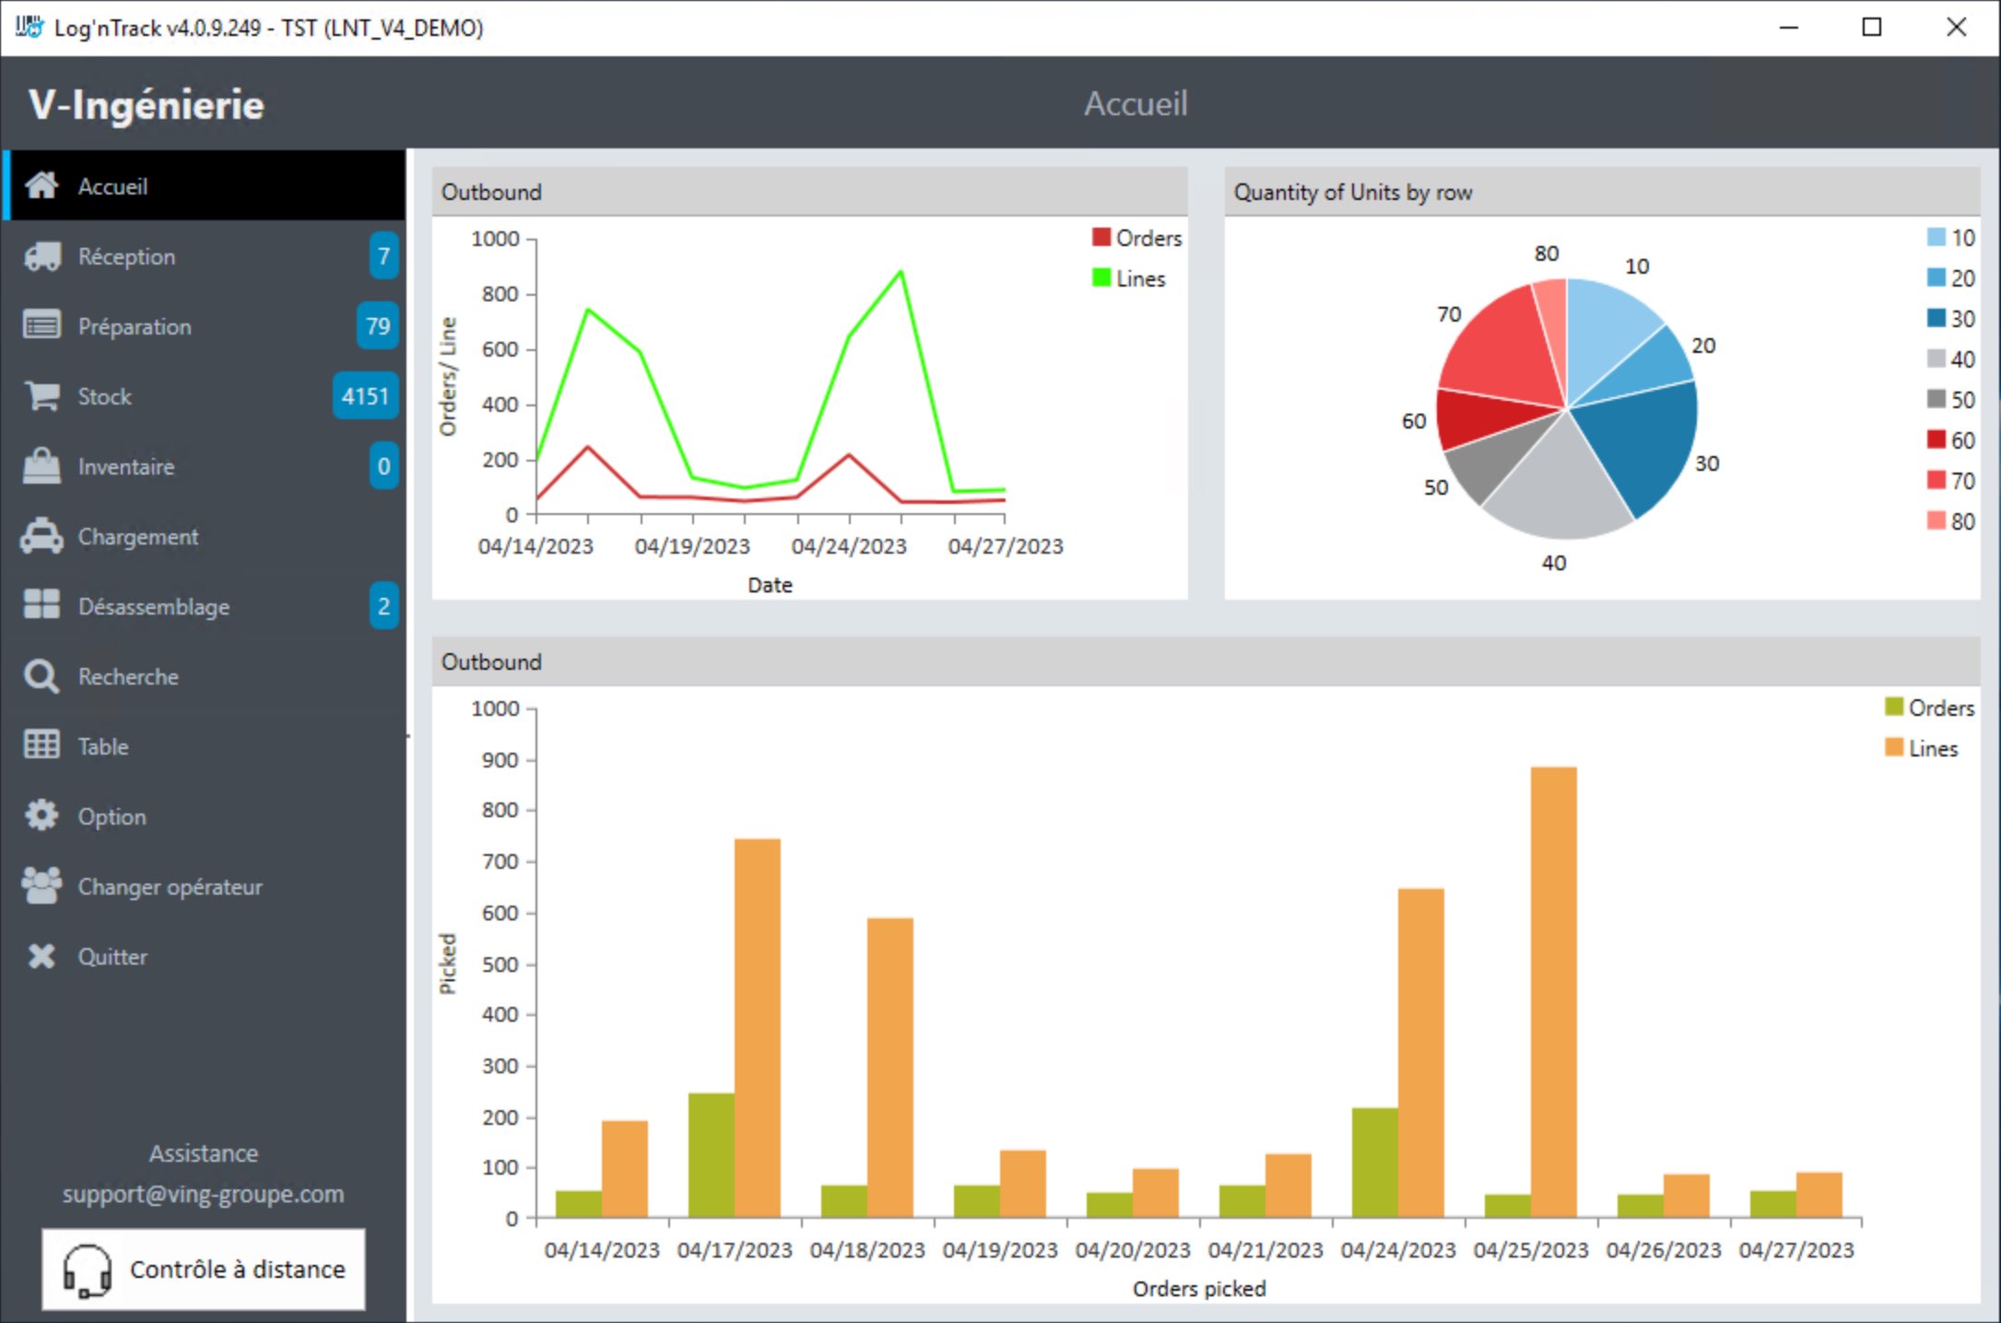
Task: Click the gear icon for Option
Action: click(x=42, y=815)
